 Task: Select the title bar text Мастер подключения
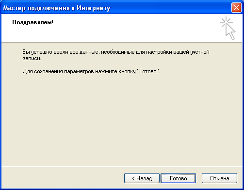[x=38, y=8]
